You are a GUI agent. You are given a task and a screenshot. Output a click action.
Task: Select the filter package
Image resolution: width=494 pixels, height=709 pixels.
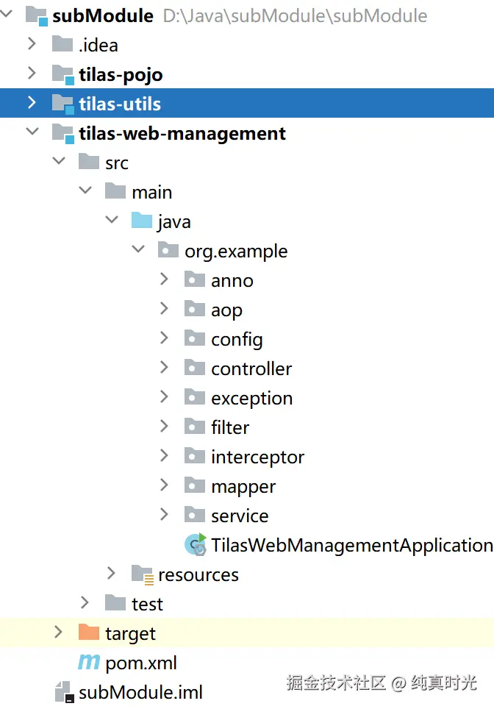click(230, 427)
